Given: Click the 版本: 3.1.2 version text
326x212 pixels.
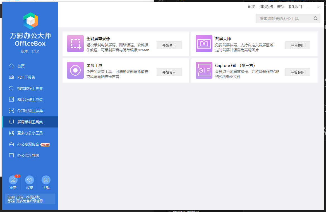Looking at the screenshot, I should [x=30, y=51].
